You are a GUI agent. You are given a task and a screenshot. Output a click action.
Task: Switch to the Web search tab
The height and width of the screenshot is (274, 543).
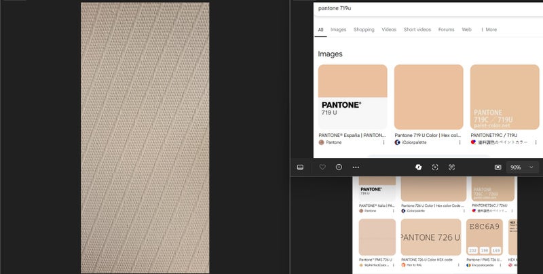click(466, 30)
